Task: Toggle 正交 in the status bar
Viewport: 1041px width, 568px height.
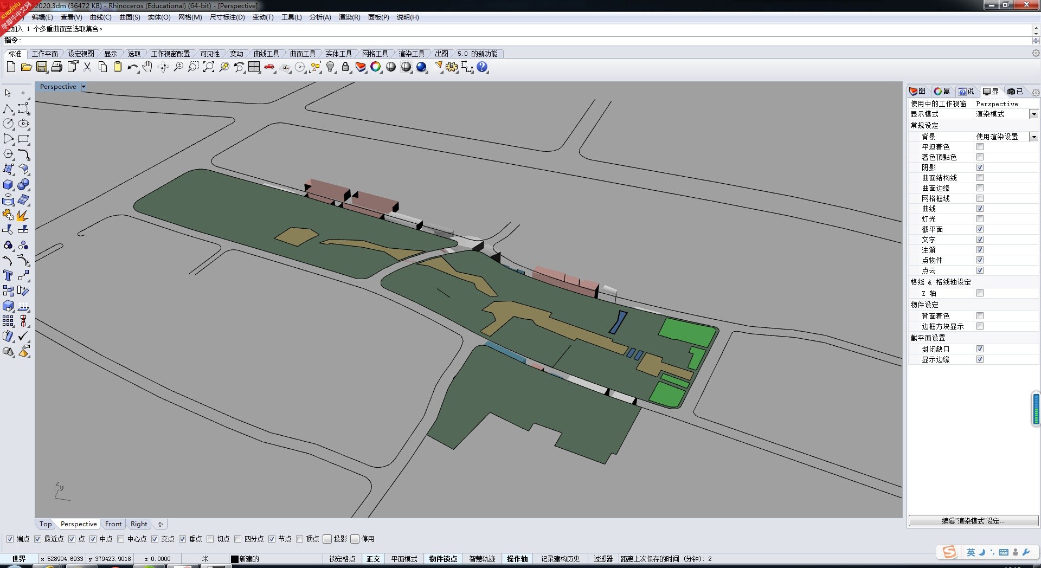Action: click(x=373, y=559)
